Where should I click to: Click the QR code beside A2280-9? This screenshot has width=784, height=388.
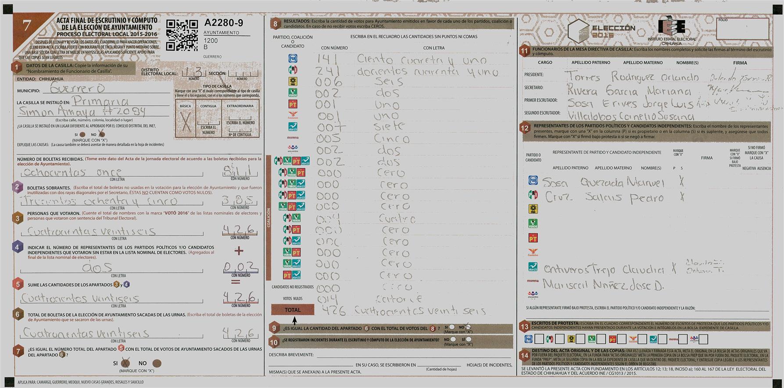(x=182, y=36)
